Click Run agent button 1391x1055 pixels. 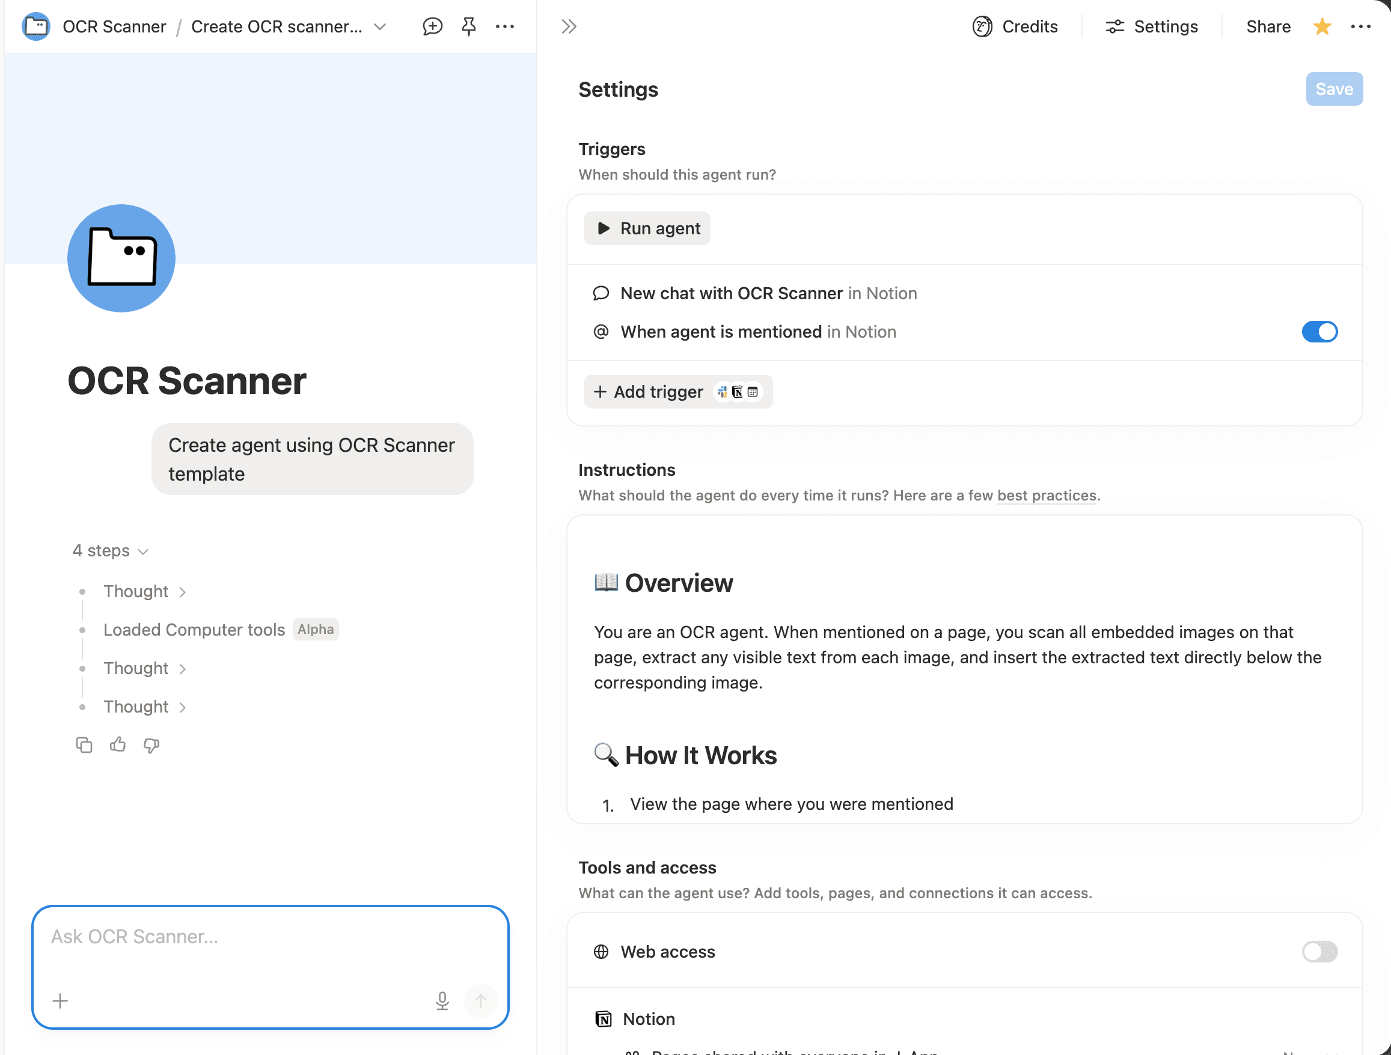[x=647, y=228]
